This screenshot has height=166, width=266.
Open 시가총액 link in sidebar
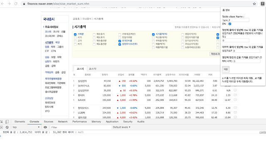pyautogui.click(x=49, y=42)
